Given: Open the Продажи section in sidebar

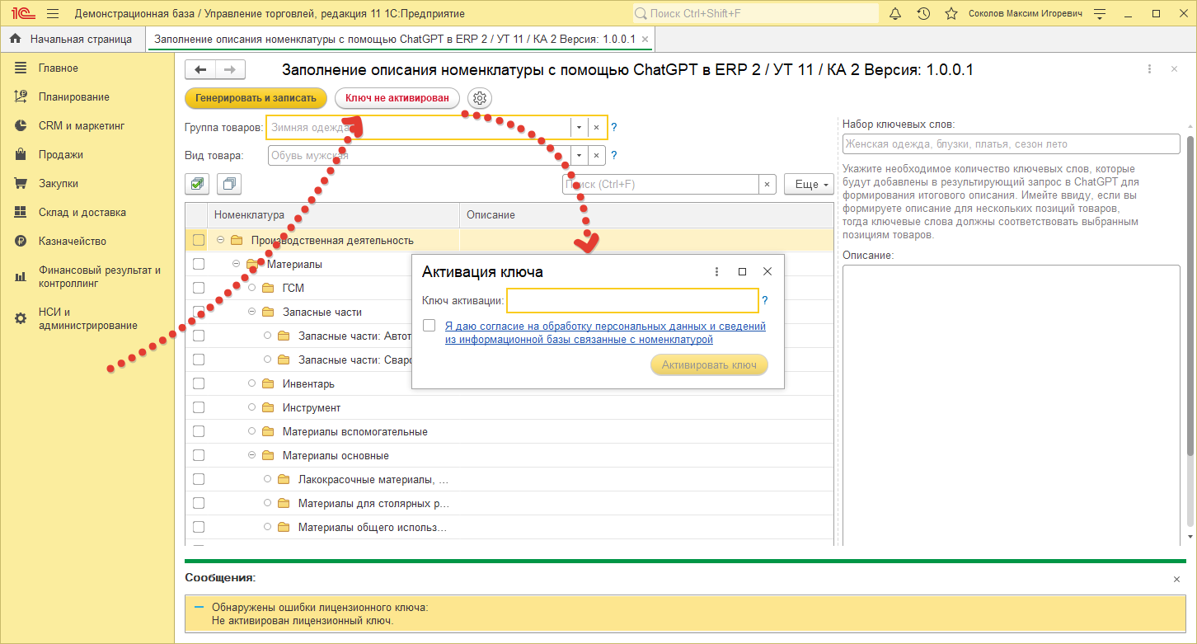Looking at the screenshot, I should click(60, 154).
